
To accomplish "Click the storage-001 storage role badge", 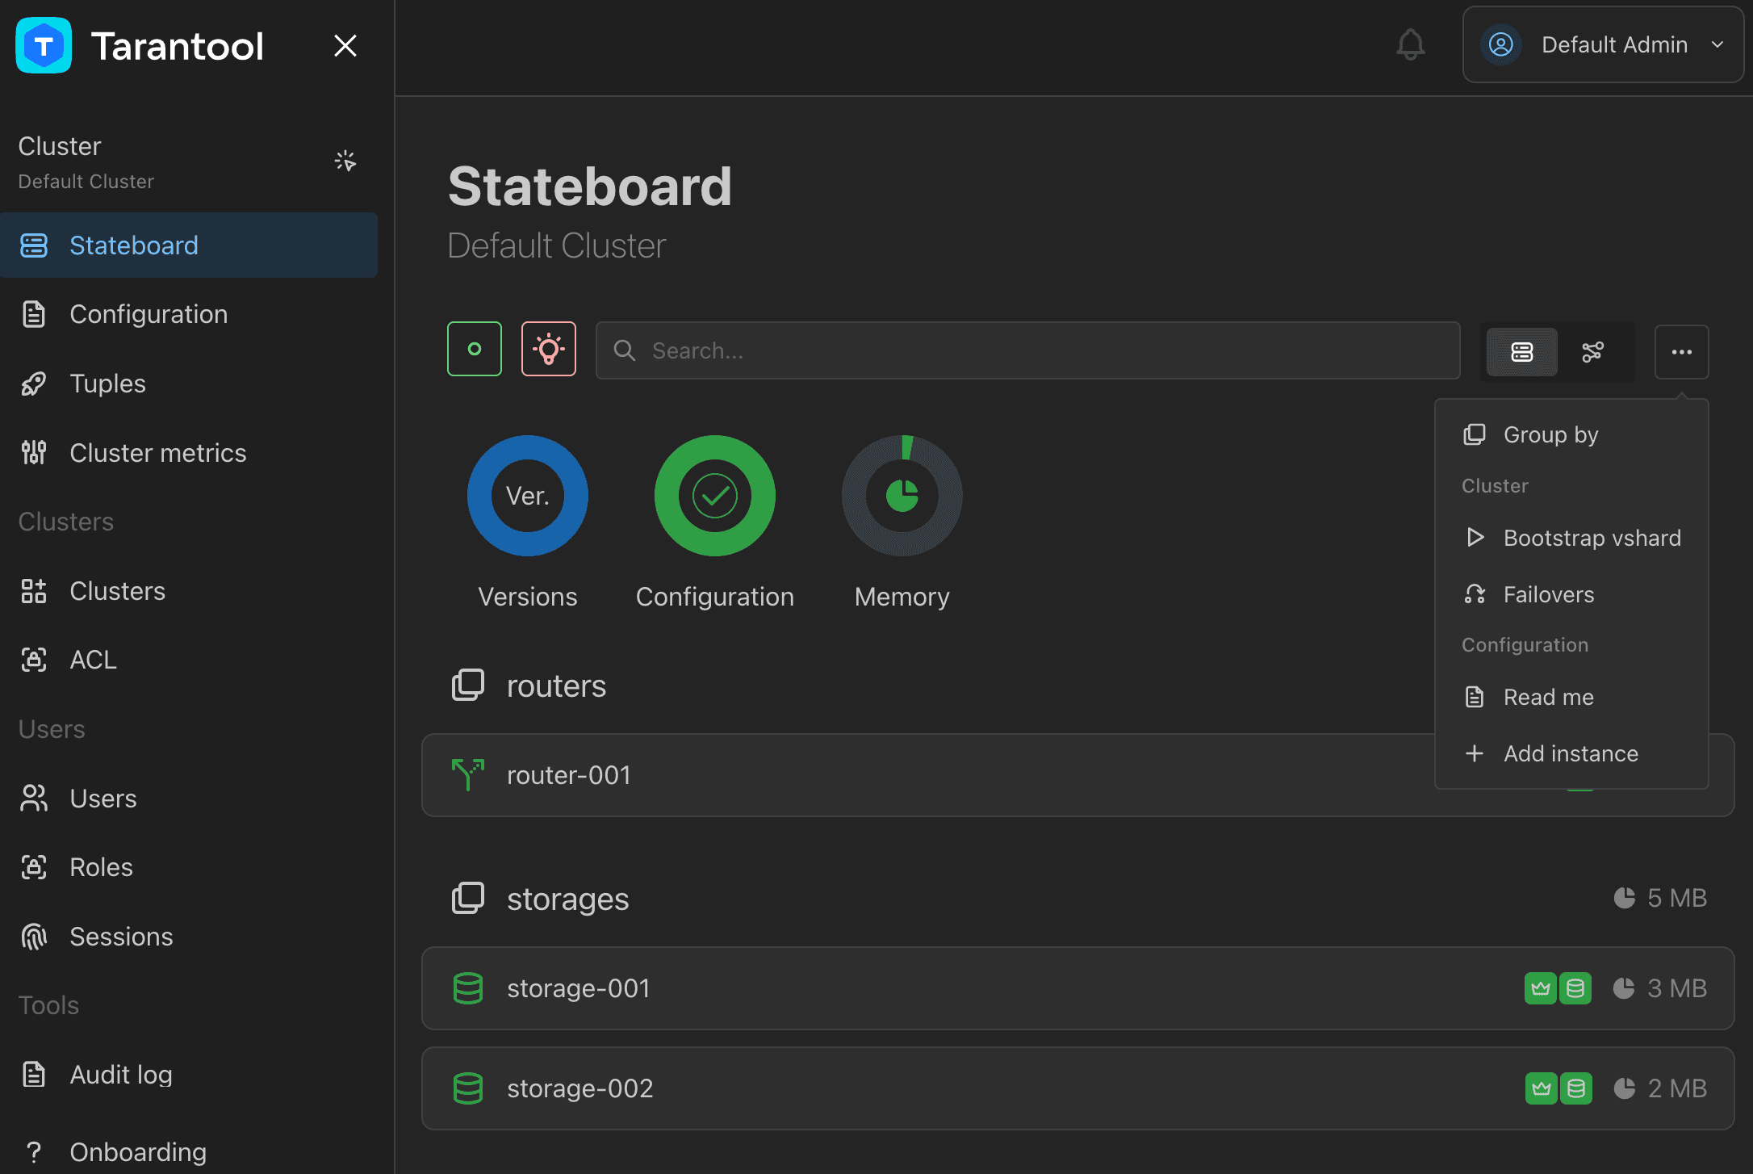I will pos(1575,988).
